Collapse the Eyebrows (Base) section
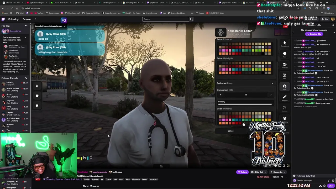Image resolution: width=336 pixels, height=189 pixels. pos(272,83)
